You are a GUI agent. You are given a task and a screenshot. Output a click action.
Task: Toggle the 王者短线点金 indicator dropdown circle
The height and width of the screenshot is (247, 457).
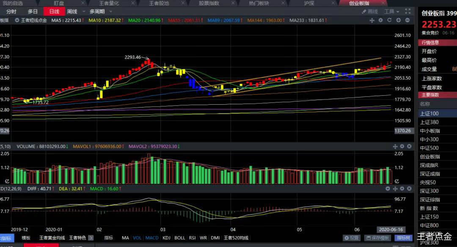(x=17, y=20)
